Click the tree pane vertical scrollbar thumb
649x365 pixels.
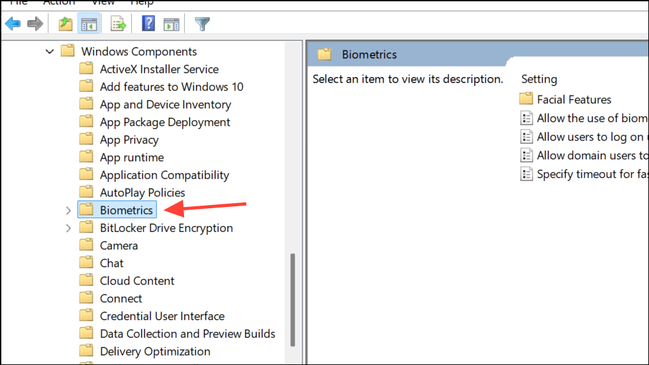[293, 300]
